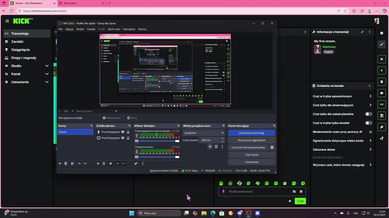Delete selected scene in OBS Sceny panel
This screenshot has height=218, width=389.
tap(66, 163)
